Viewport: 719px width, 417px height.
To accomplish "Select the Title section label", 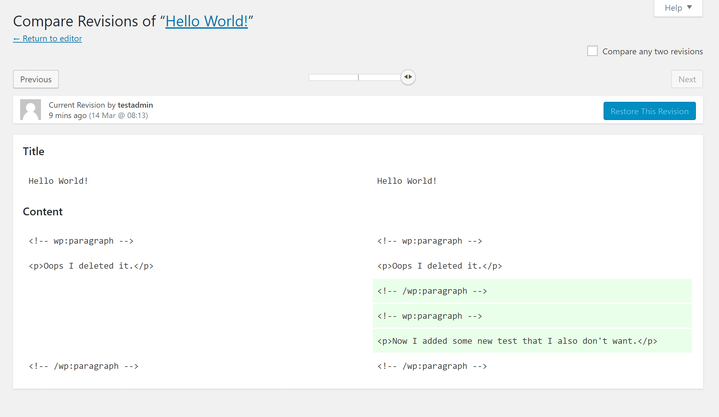I will pyautogui.click(x=33, y=151).
